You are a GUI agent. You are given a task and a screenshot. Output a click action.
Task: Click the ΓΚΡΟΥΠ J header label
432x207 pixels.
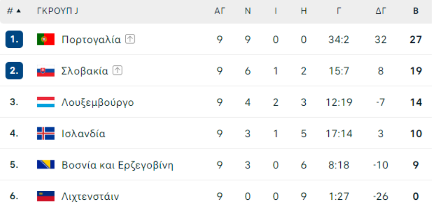58,11
